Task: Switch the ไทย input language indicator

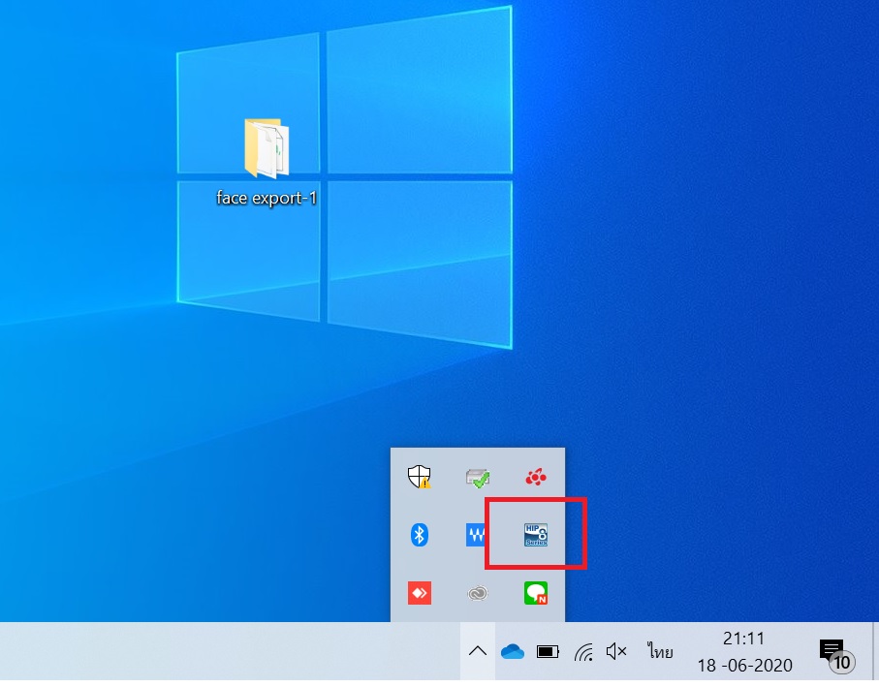Action: tap(660, 651)
